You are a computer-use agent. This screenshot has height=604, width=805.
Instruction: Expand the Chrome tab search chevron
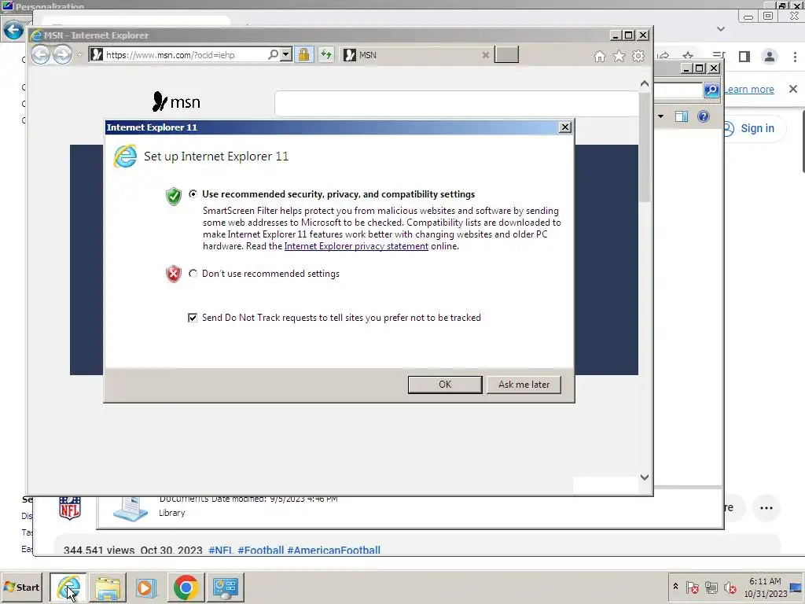click(721, 29)
